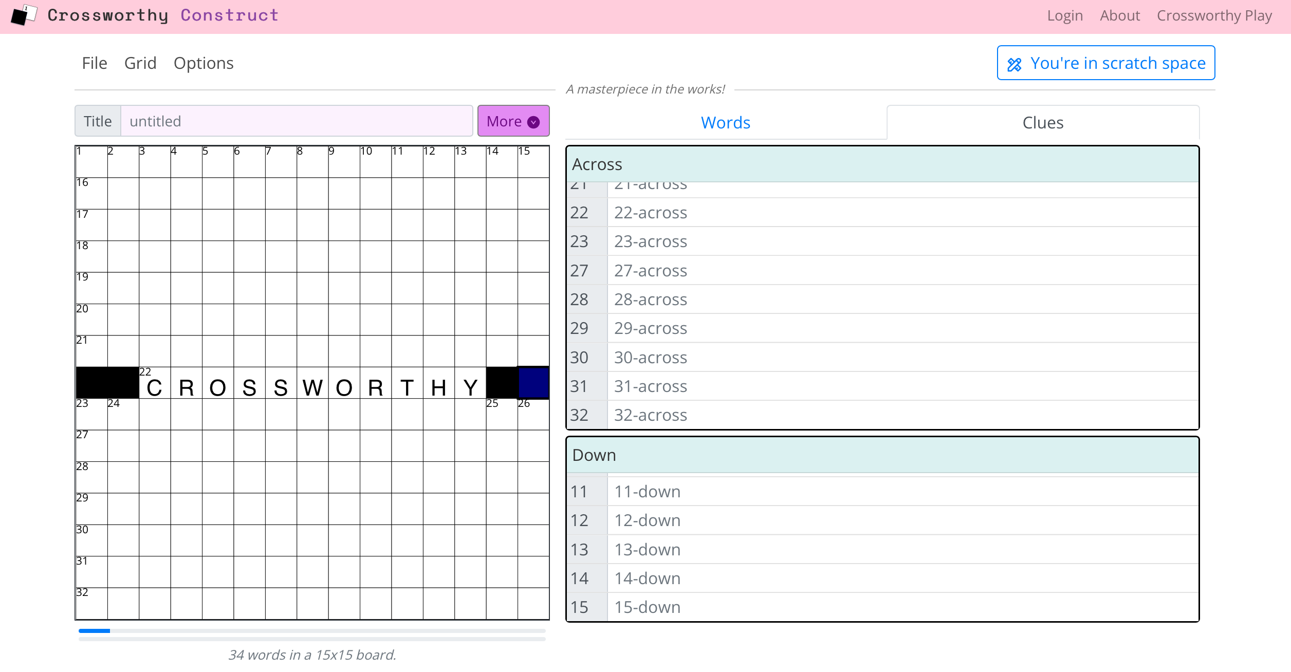
Task: Switch to the Clues tab
Action: click(1042, 122)
